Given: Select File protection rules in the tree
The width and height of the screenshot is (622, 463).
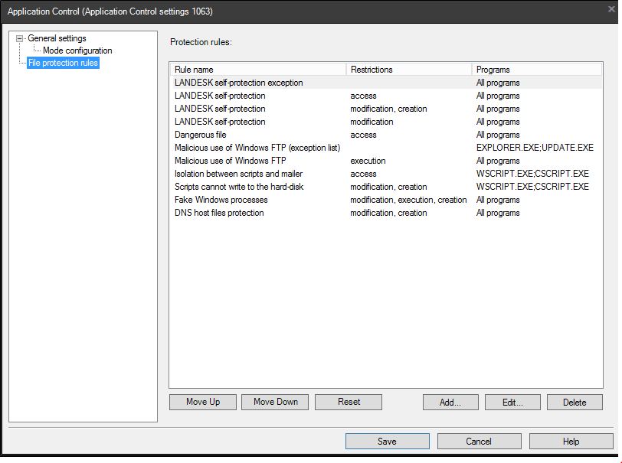Looking at the screenshot, I should tap(63, 63).
